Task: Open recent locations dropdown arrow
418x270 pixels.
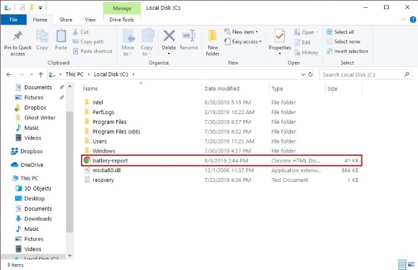Action: click(32, 74)
